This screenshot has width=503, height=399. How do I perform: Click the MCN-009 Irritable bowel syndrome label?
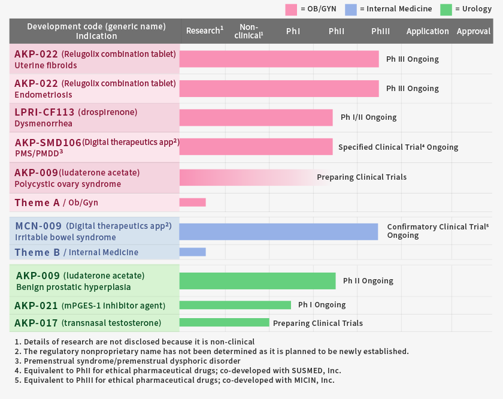coord(93,231)
